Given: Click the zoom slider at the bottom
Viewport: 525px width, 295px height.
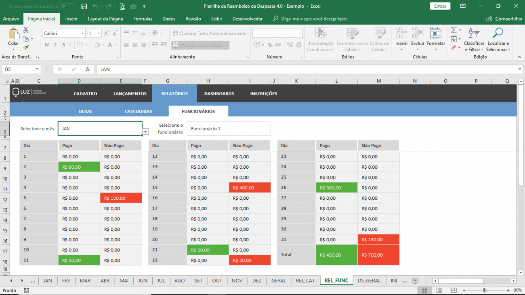Looking at the screenshot, I should click(x=484, y=290).
